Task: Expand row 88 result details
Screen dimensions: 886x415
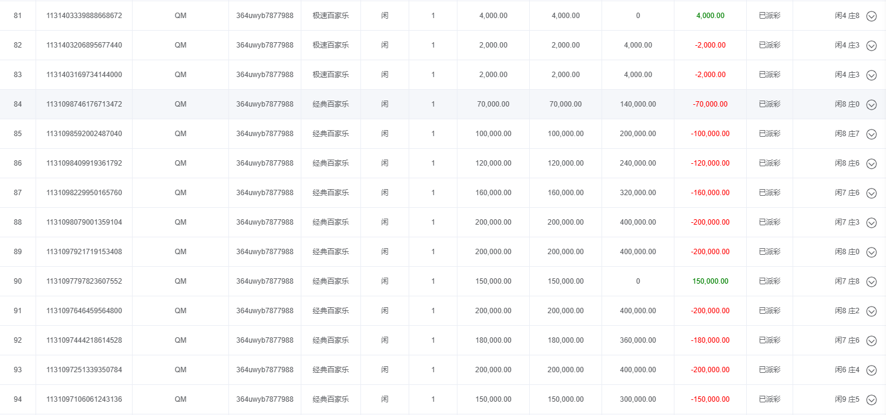Action: (x=871, y=223)
